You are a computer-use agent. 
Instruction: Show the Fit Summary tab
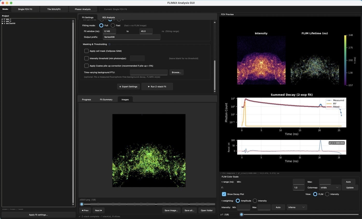(106, 100)
